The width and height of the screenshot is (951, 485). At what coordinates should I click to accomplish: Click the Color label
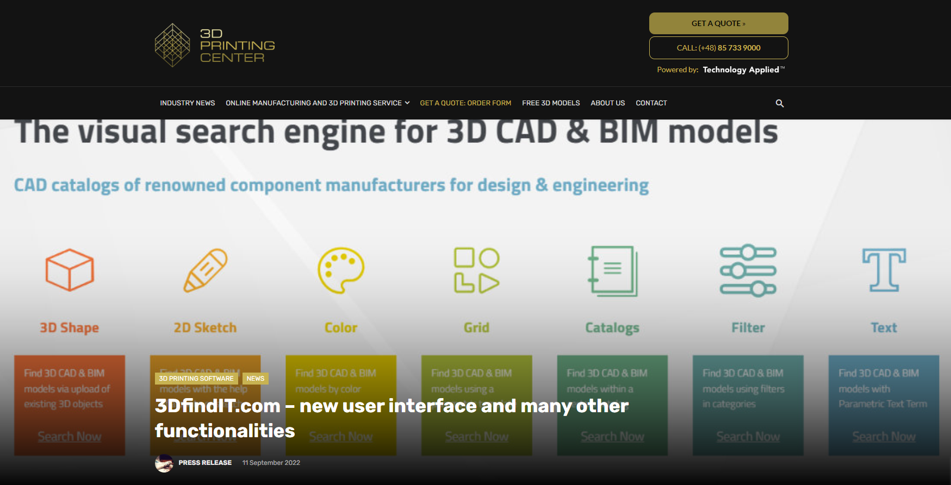(341, 328)
